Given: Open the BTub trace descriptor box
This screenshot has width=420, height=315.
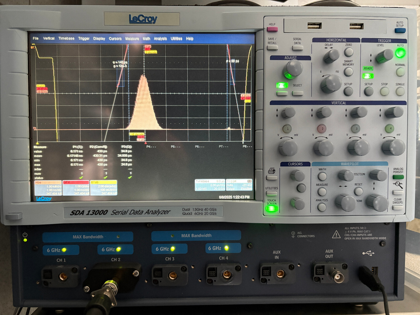Looking at the screenshot, I should pyautogui.click(x=104, y=188).
